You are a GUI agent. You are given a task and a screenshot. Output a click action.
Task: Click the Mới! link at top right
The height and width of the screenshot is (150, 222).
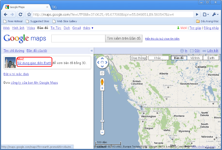184,28
